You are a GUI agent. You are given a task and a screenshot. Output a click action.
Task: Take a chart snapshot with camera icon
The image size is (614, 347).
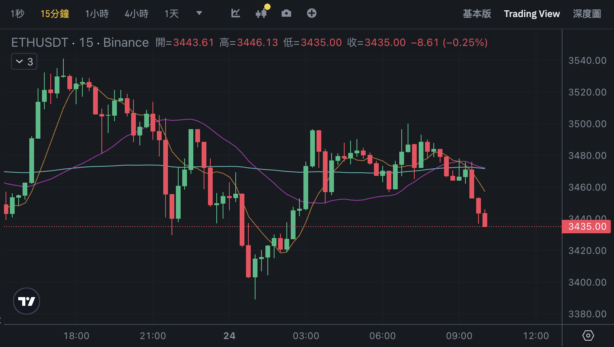pos(286,13)
